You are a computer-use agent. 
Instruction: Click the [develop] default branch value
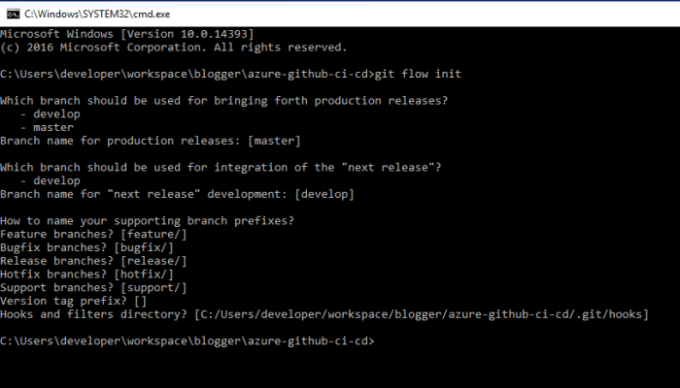click(323, 194)
